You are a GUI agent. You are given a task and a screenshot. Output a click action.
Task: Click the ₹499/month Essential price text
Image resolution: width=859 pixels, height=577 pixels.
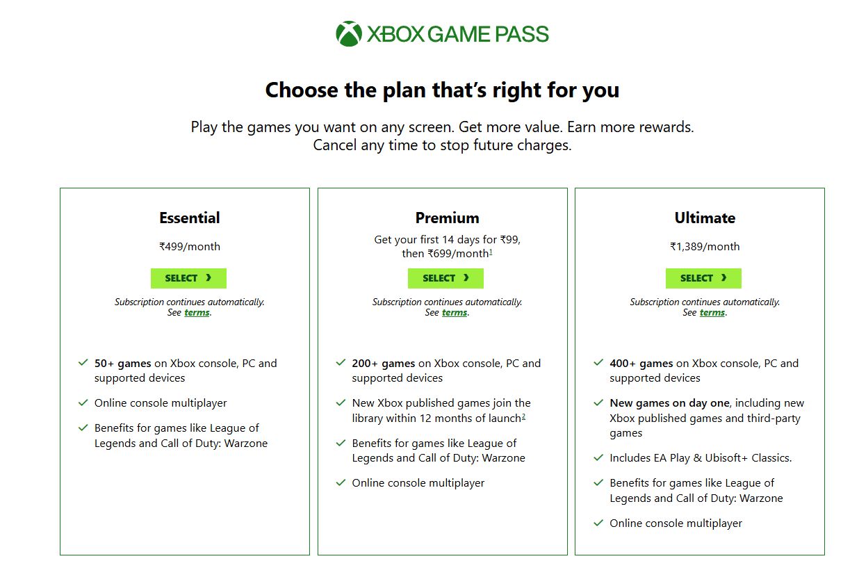pyautogui.click(x=190, y=246)
